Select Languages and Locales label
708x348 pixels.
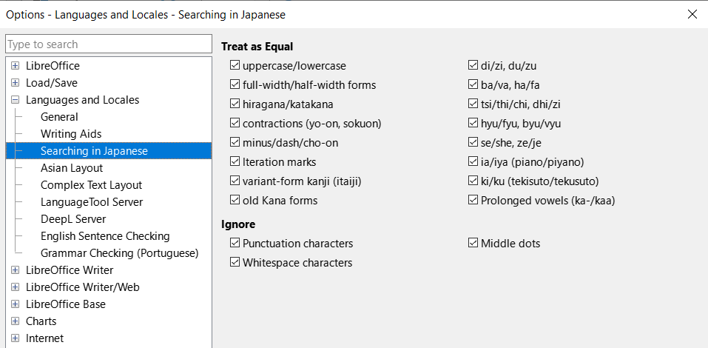tap(83, 99)
